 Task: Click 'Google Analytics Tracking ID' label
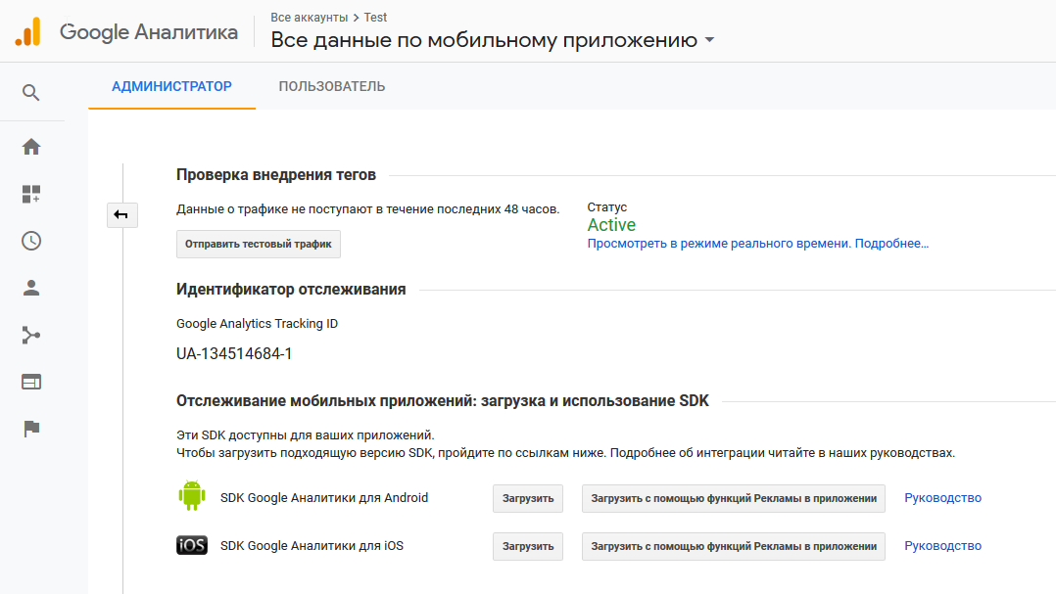pyautogui.click(x=258, y=324)
